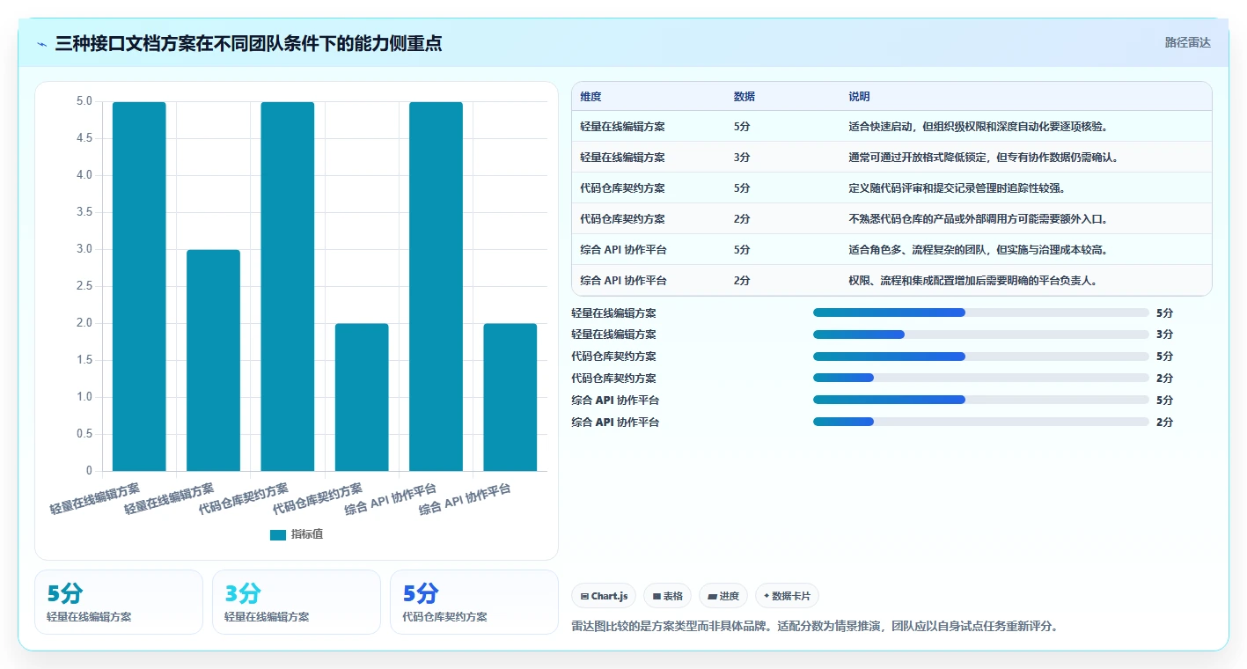Click the 代码仓库契约方案 progress bar at 5分

pyautogui.click(x=981, y=357)
